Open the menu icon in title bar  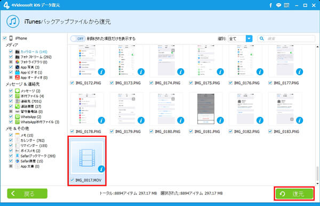(x=287, y=5)
